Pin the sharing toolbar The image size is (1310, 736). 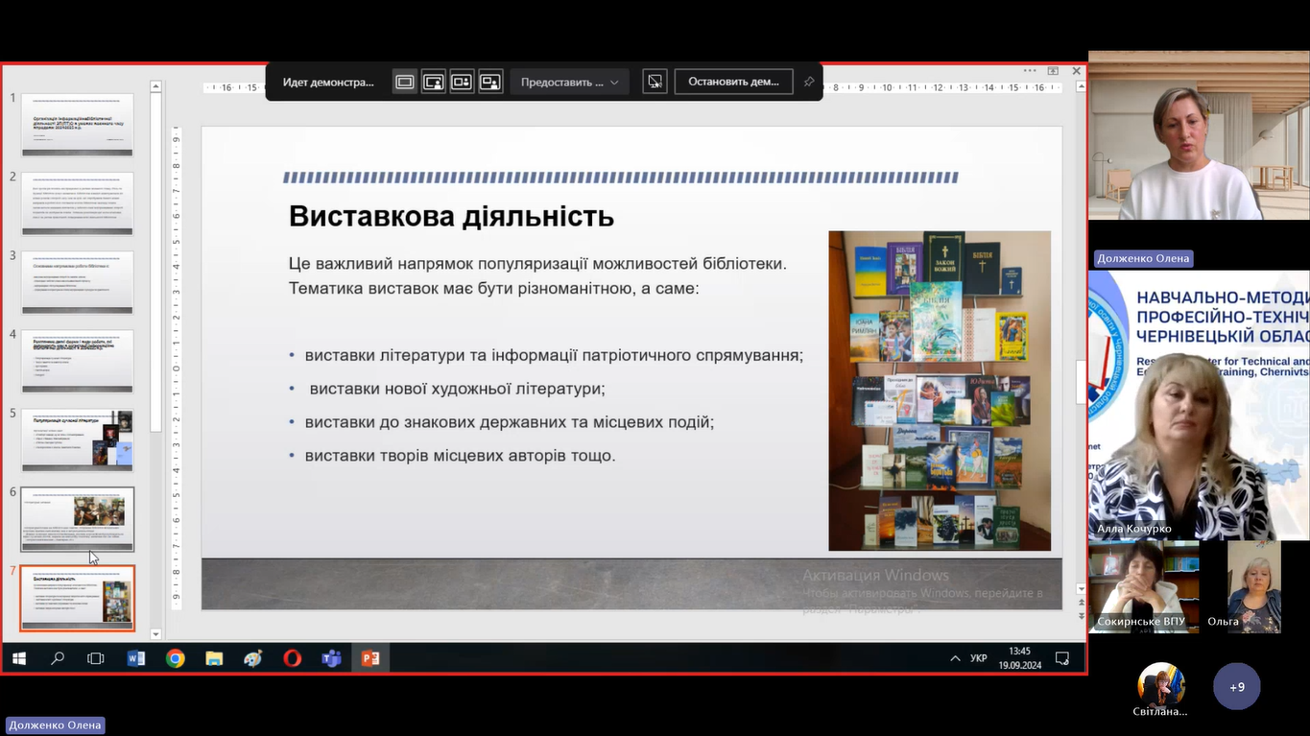[x=809, y=83]
